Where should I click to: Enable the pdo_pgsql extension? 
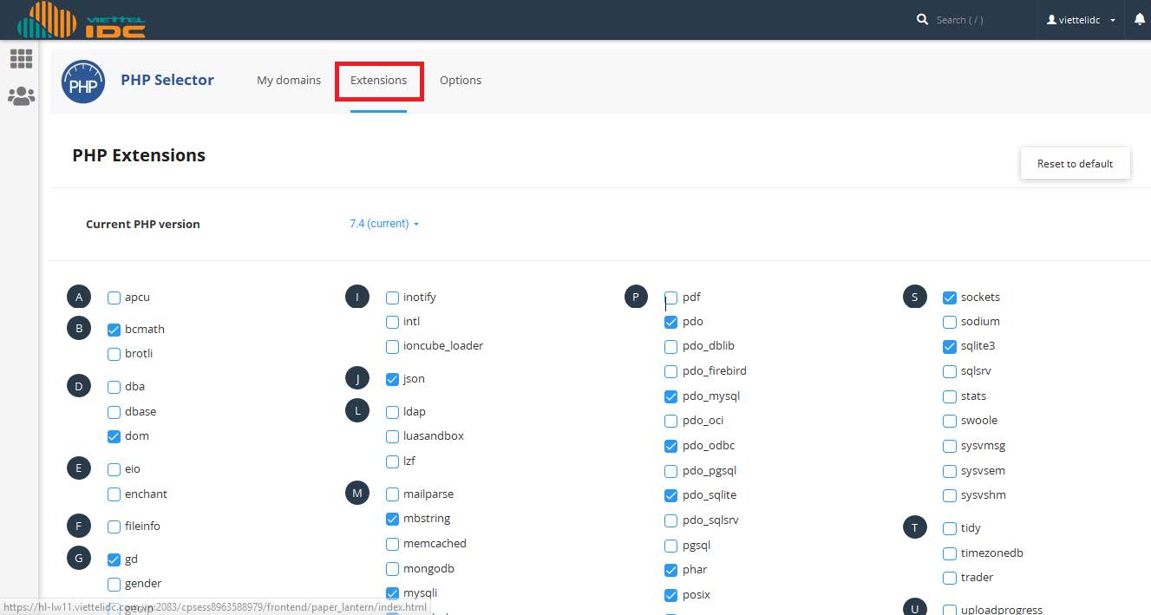[670, 470]
